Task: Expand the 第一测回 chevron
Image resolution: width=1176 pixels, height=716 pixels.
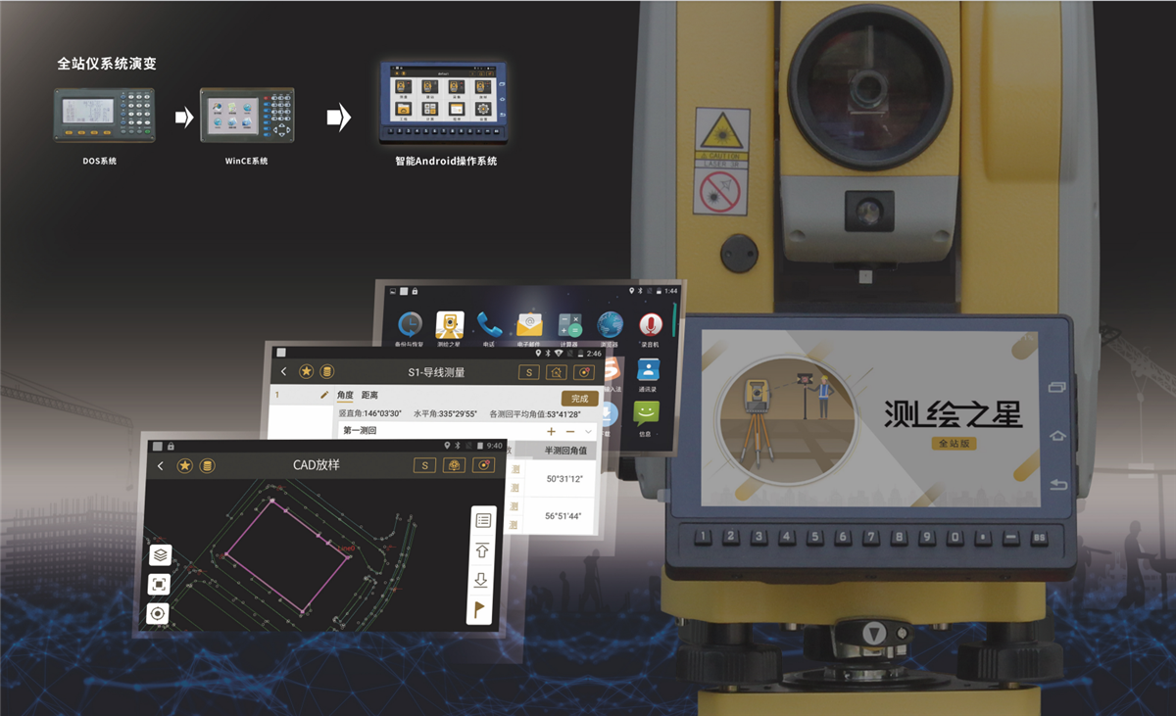Action: (x=588, y=432)
